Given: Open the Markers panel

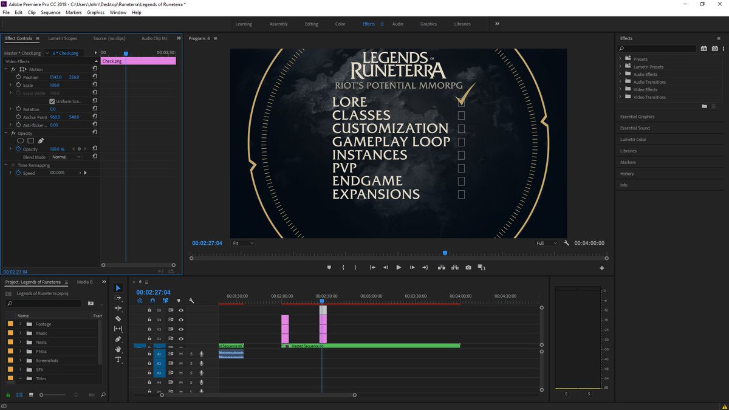Looking at the screenshot, I should (x=628, y=162).
